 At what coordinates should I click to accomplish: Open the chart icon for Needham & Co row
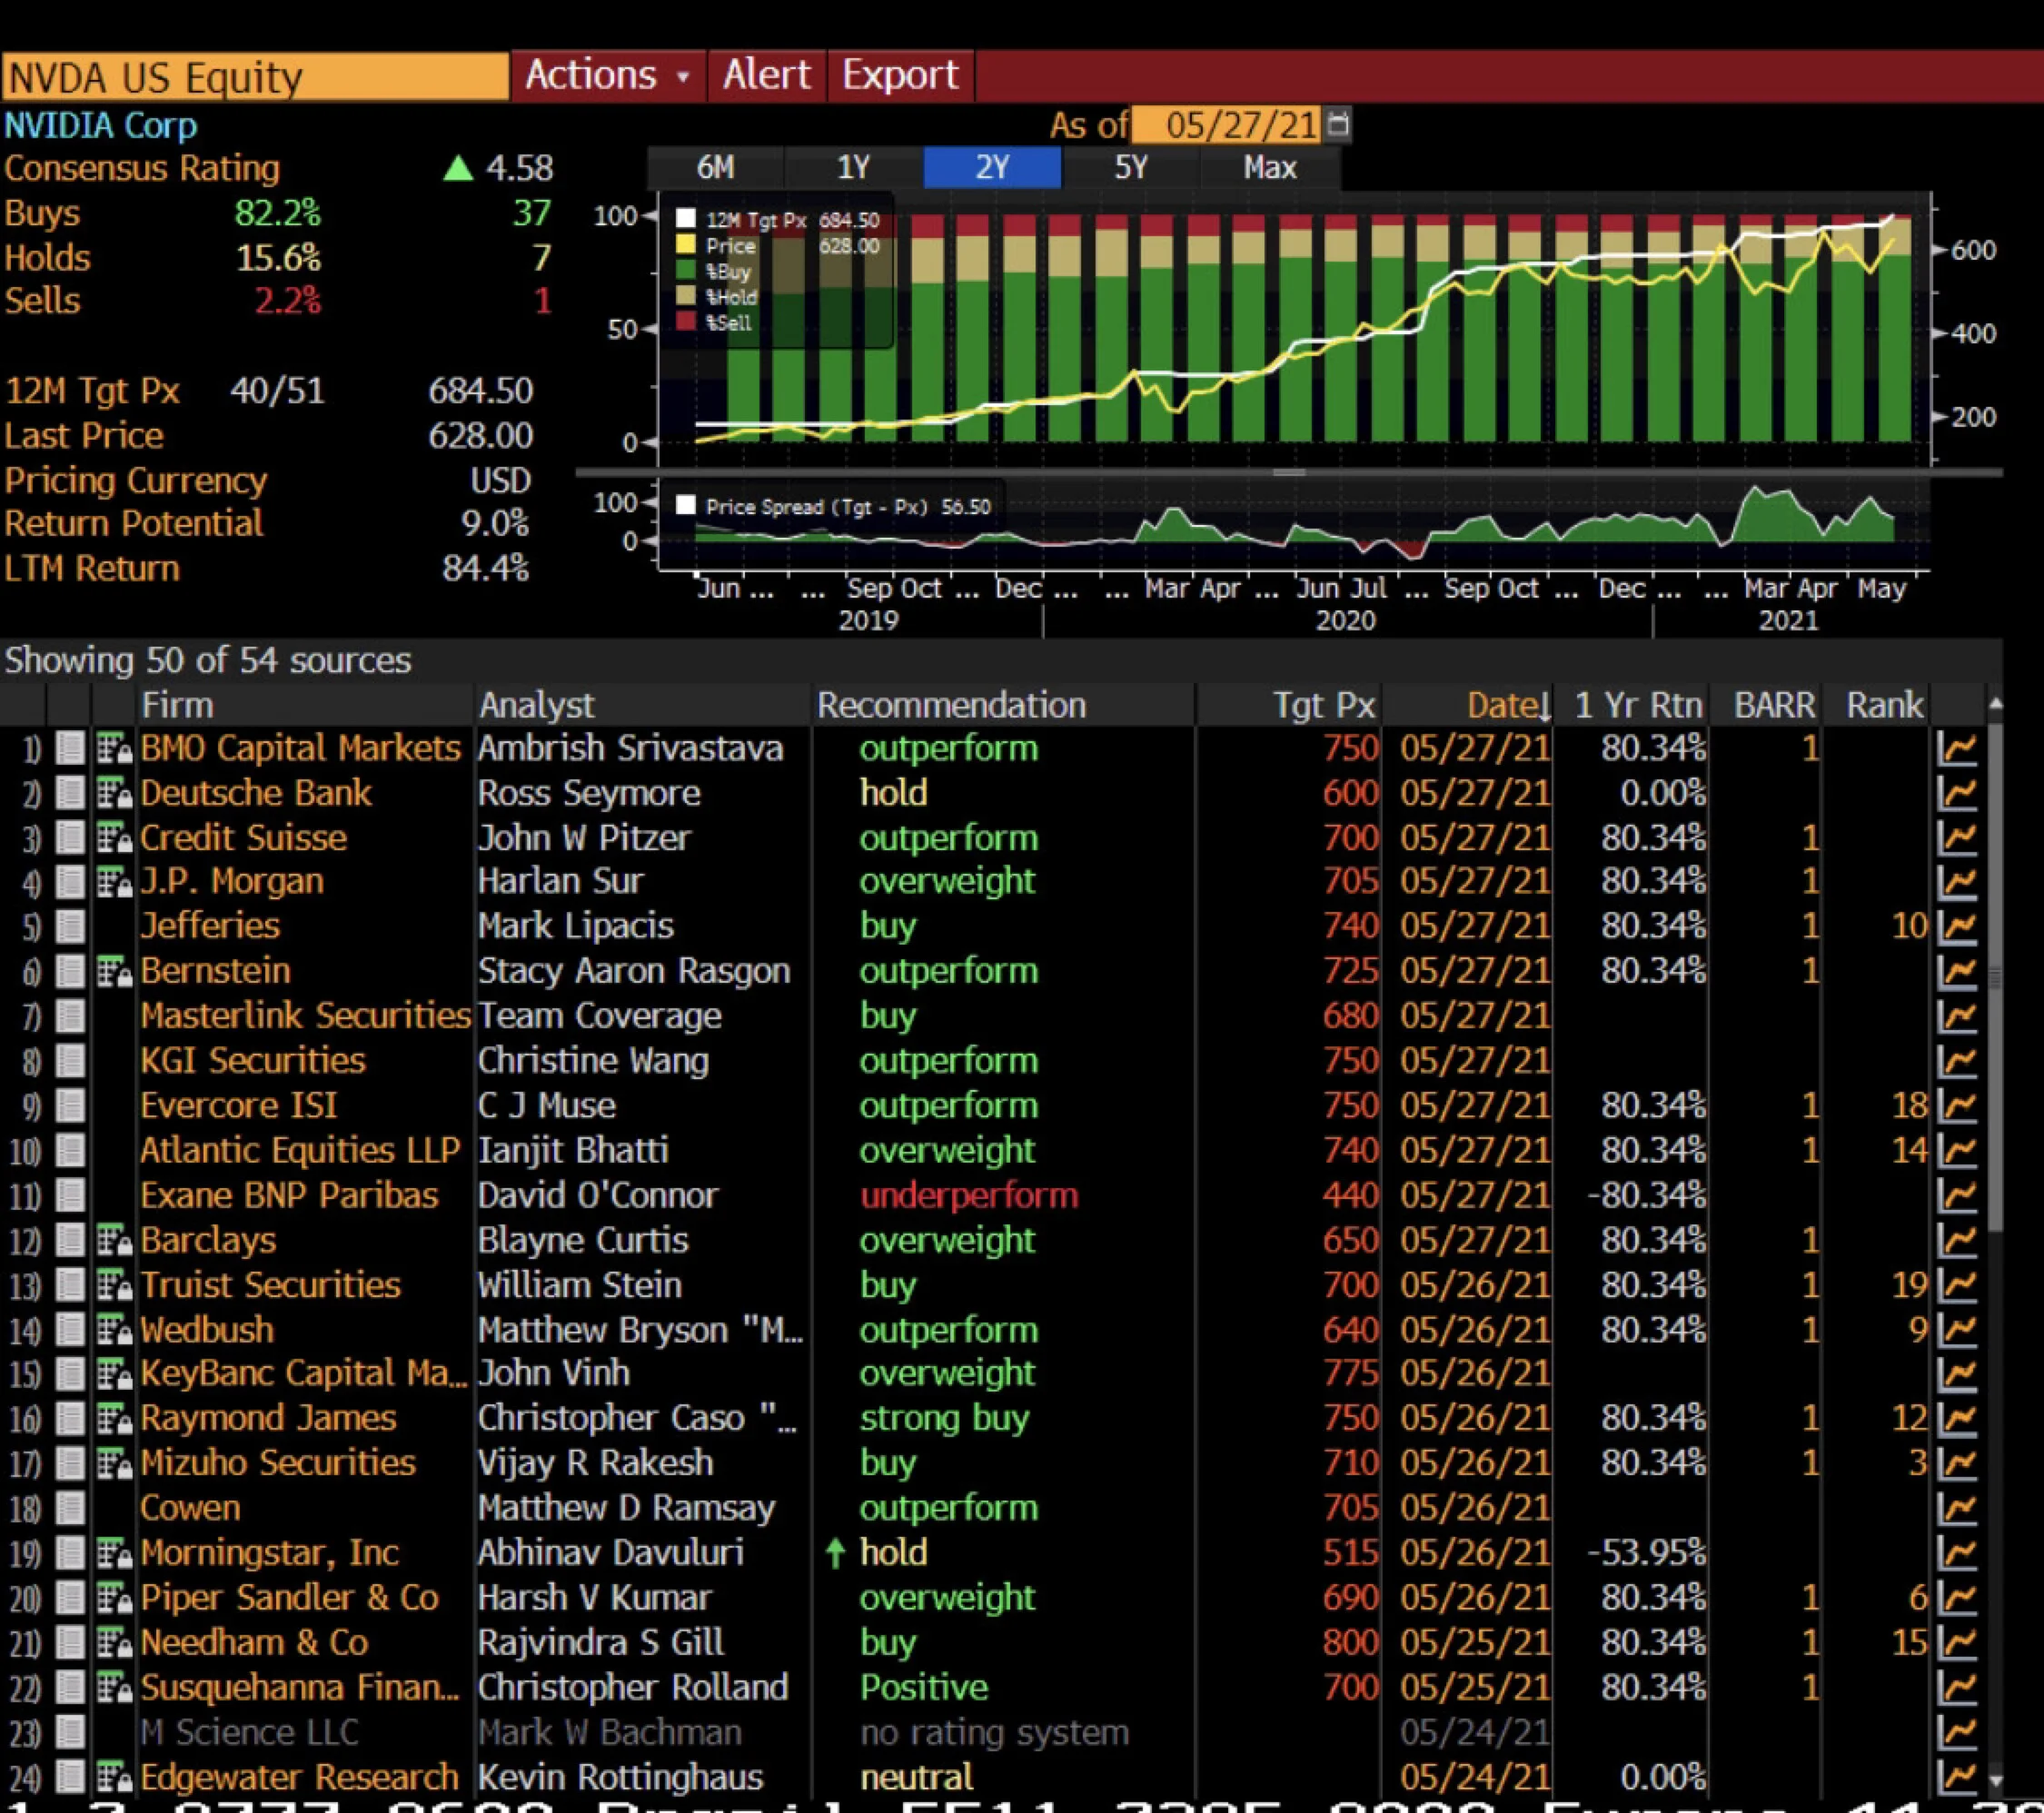[1957, 1643]
